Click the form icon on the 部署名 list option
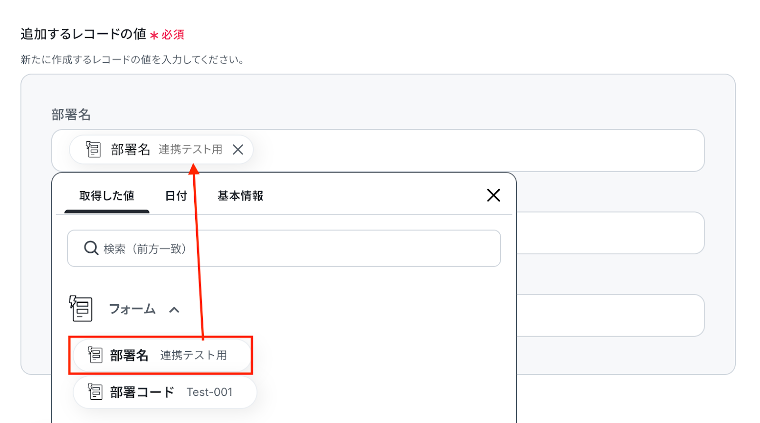760x423 pixels. tap(95, 355)
